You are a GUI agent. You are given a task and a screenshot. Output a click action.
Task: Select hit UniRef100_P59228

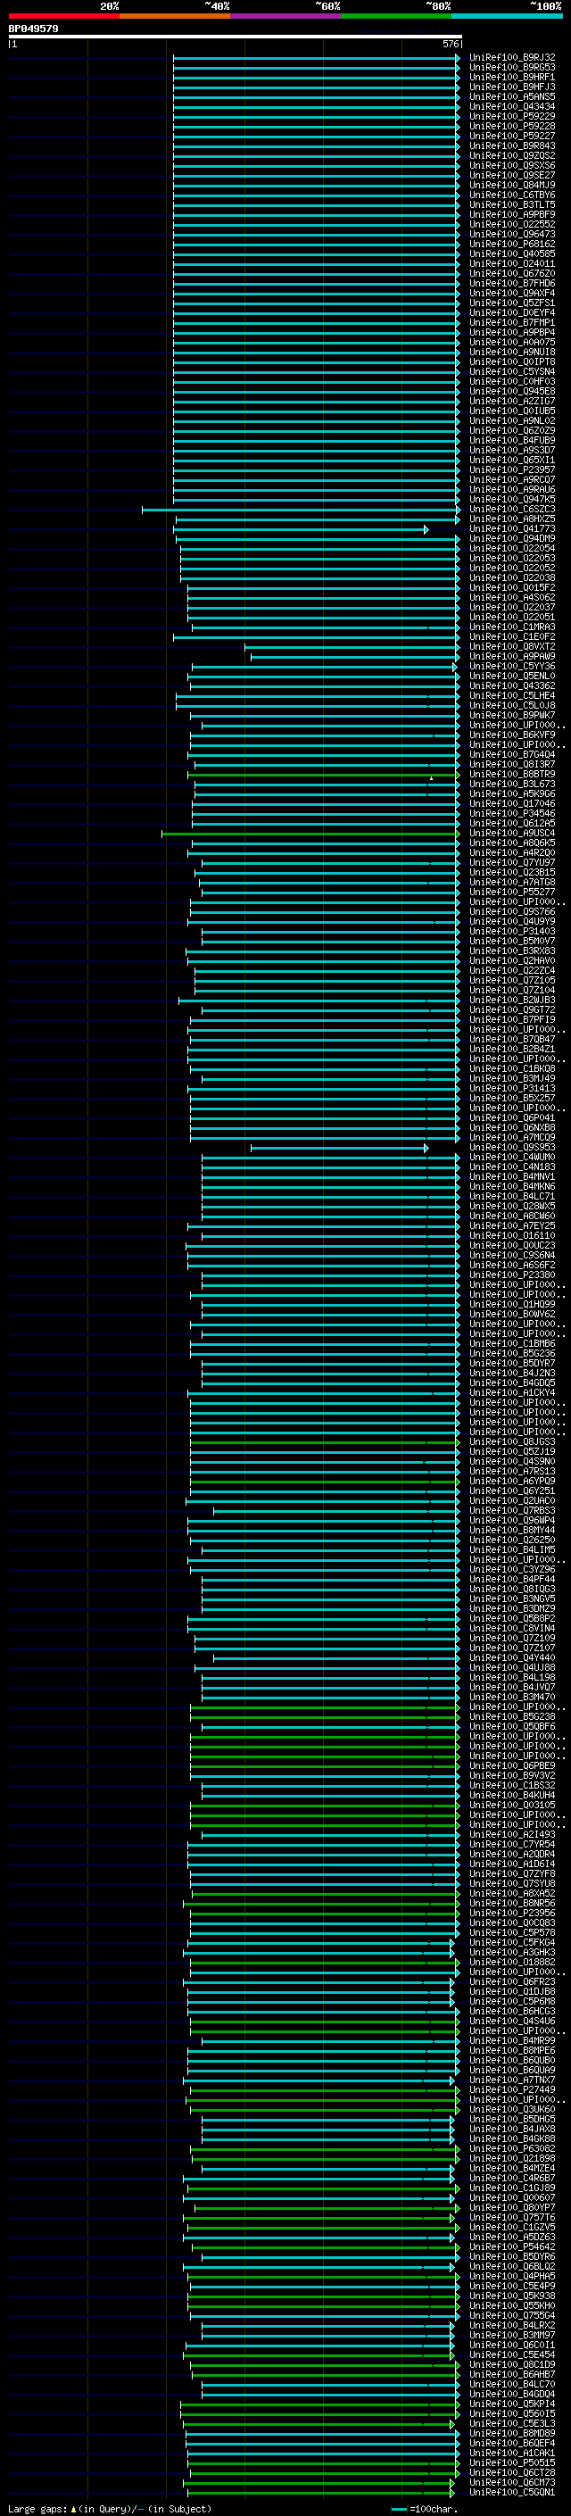(512, 126)
